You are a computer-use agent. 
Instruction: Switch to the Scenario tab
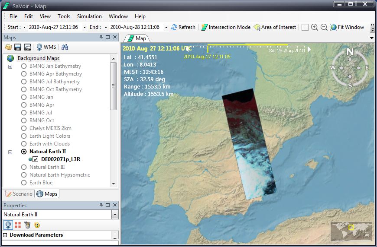point(19,194)
